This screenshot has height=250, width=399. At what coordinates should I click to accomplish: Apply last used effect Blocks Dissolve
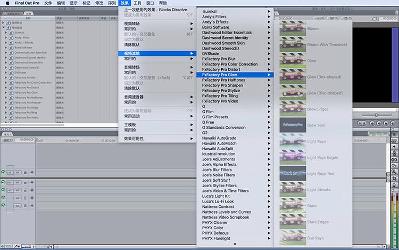click(x=157, y=10)
